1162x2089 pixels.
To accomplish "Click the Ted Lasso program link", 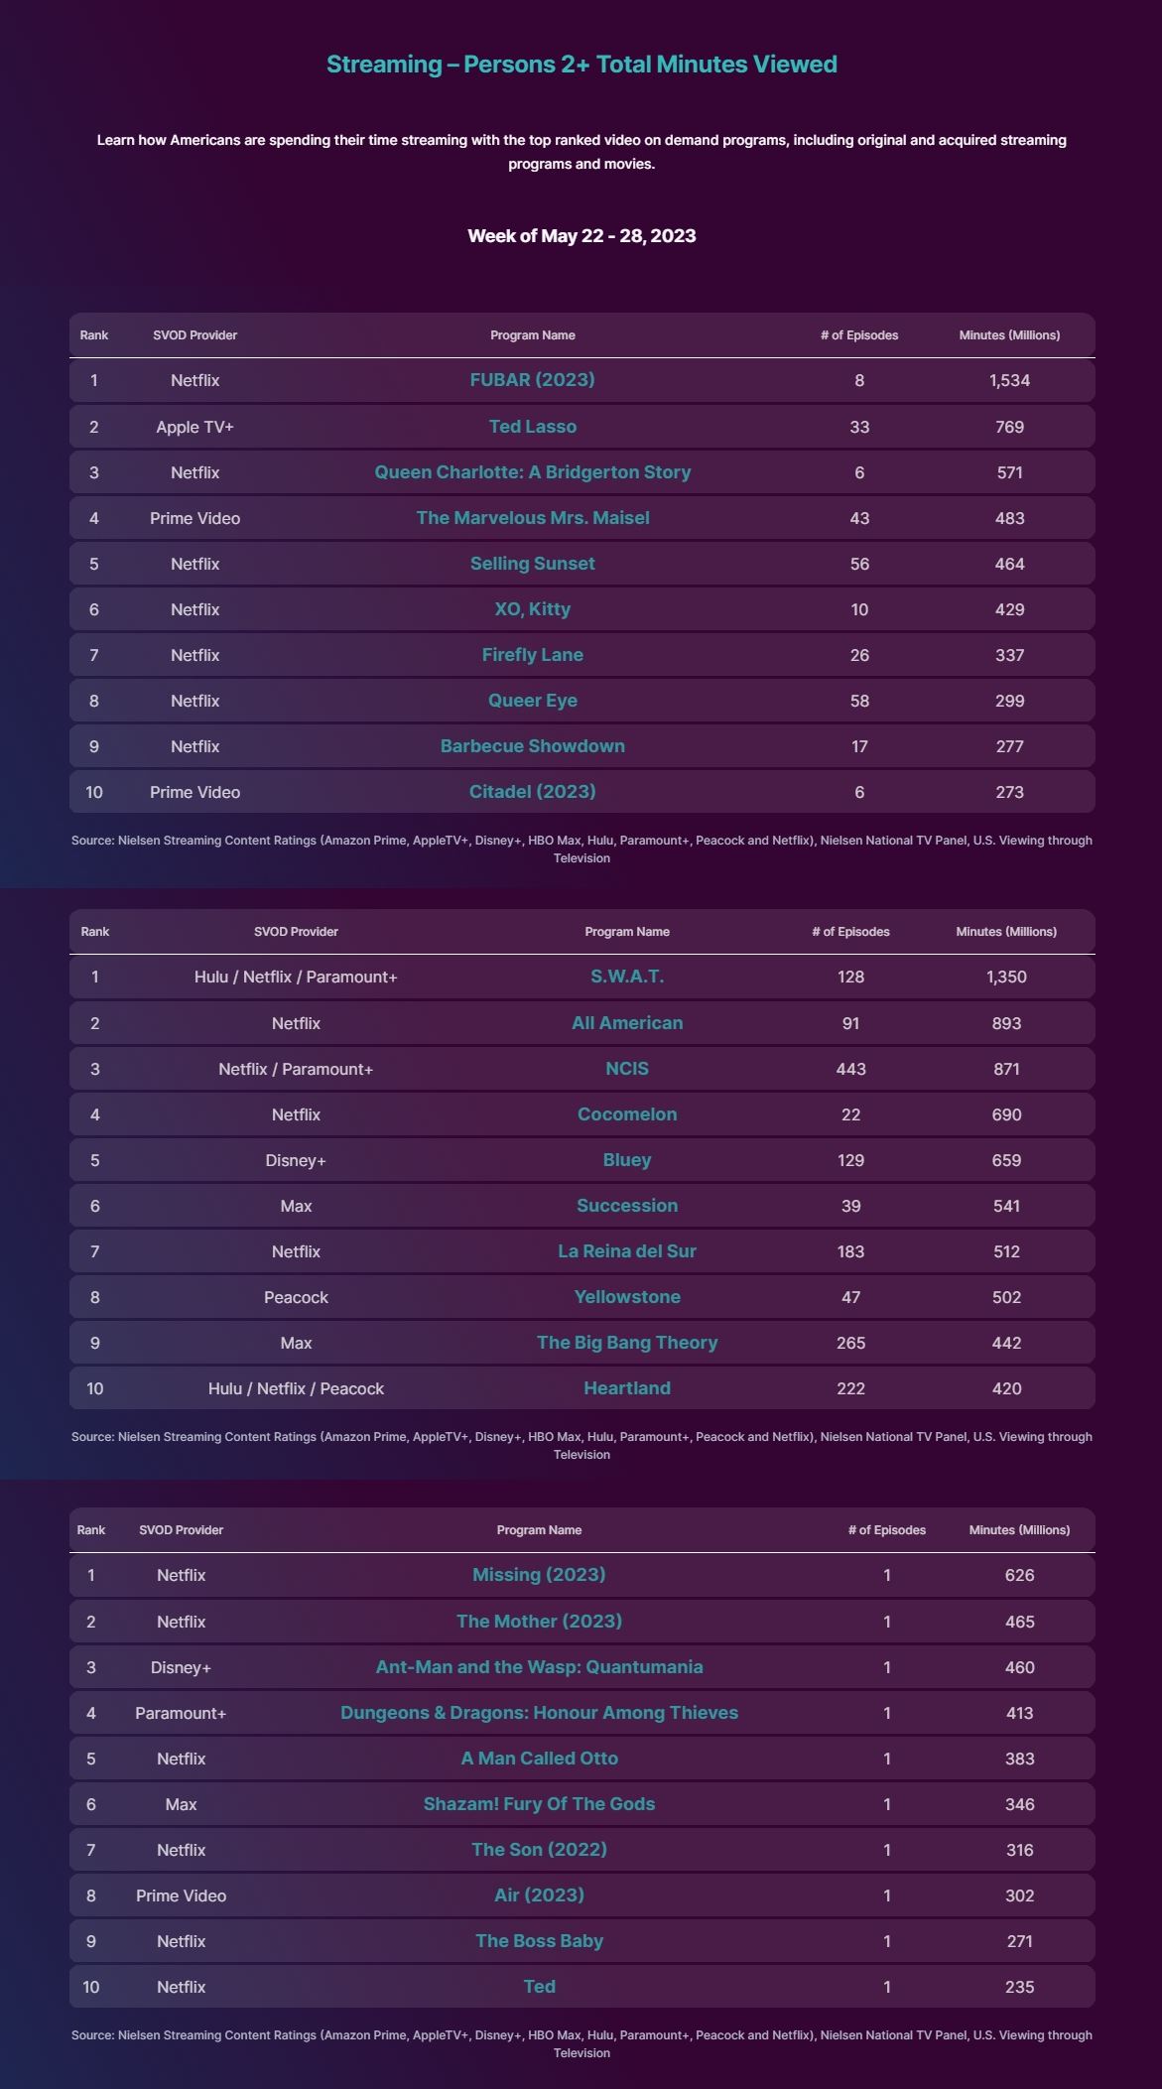I will coord(532,427).
